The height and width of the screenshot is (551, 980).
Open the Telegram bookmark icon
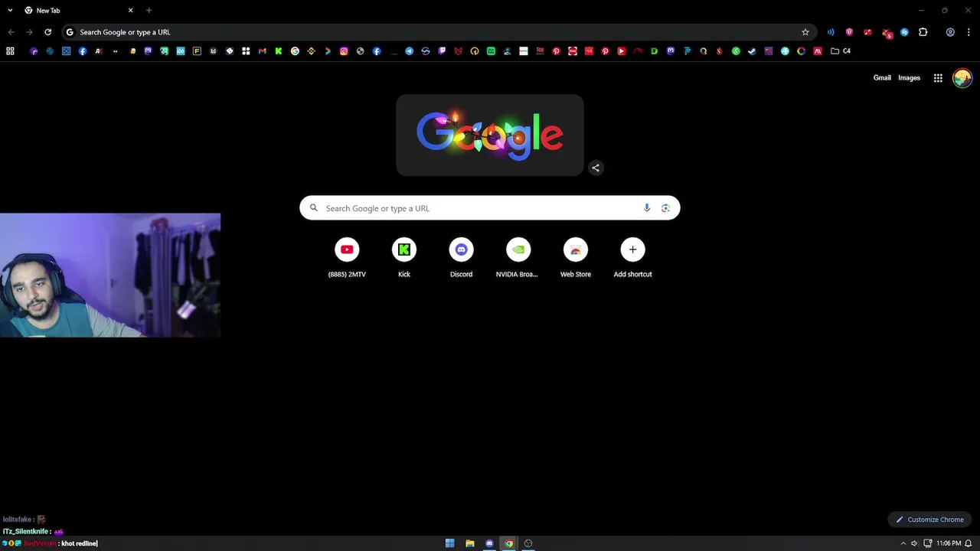[x=409, y=51]
